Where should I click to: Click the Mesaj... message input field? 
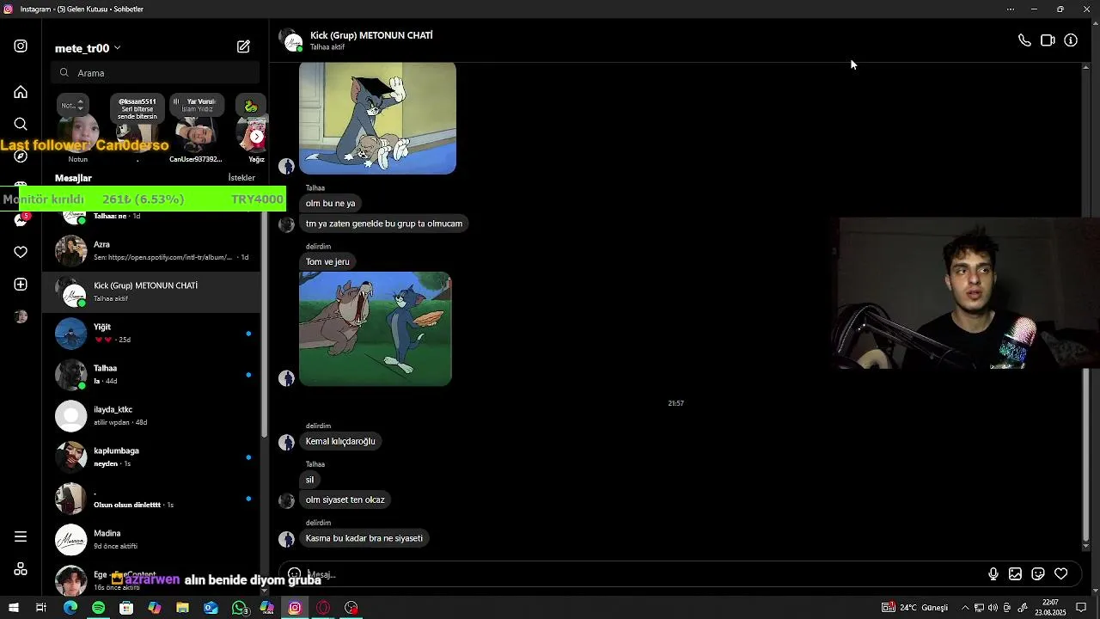coord(645,574)
